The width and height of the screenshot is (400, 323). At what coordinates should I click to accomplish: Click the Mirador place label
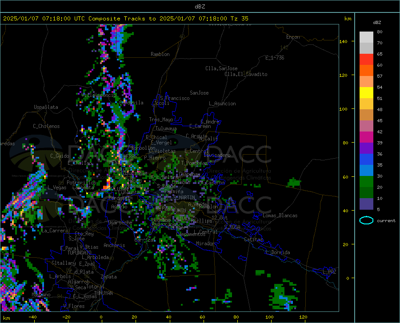click(x=205, y=243)
